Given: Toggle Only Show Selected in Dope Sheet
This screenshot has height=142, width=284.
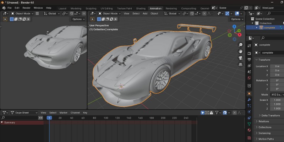Looking at the screenshot, I should (203, 113).
